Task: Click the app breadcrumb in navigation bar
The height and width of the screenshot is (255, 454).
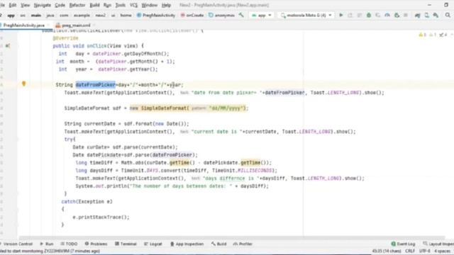Action: point(11,15)
